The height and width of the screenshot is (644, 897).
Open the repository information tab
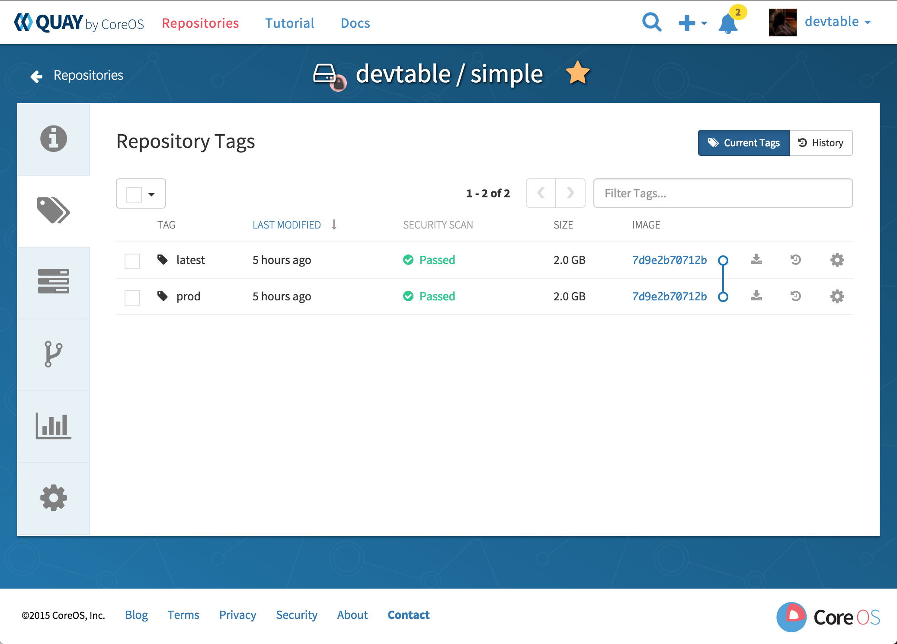(x=54, y=139)
